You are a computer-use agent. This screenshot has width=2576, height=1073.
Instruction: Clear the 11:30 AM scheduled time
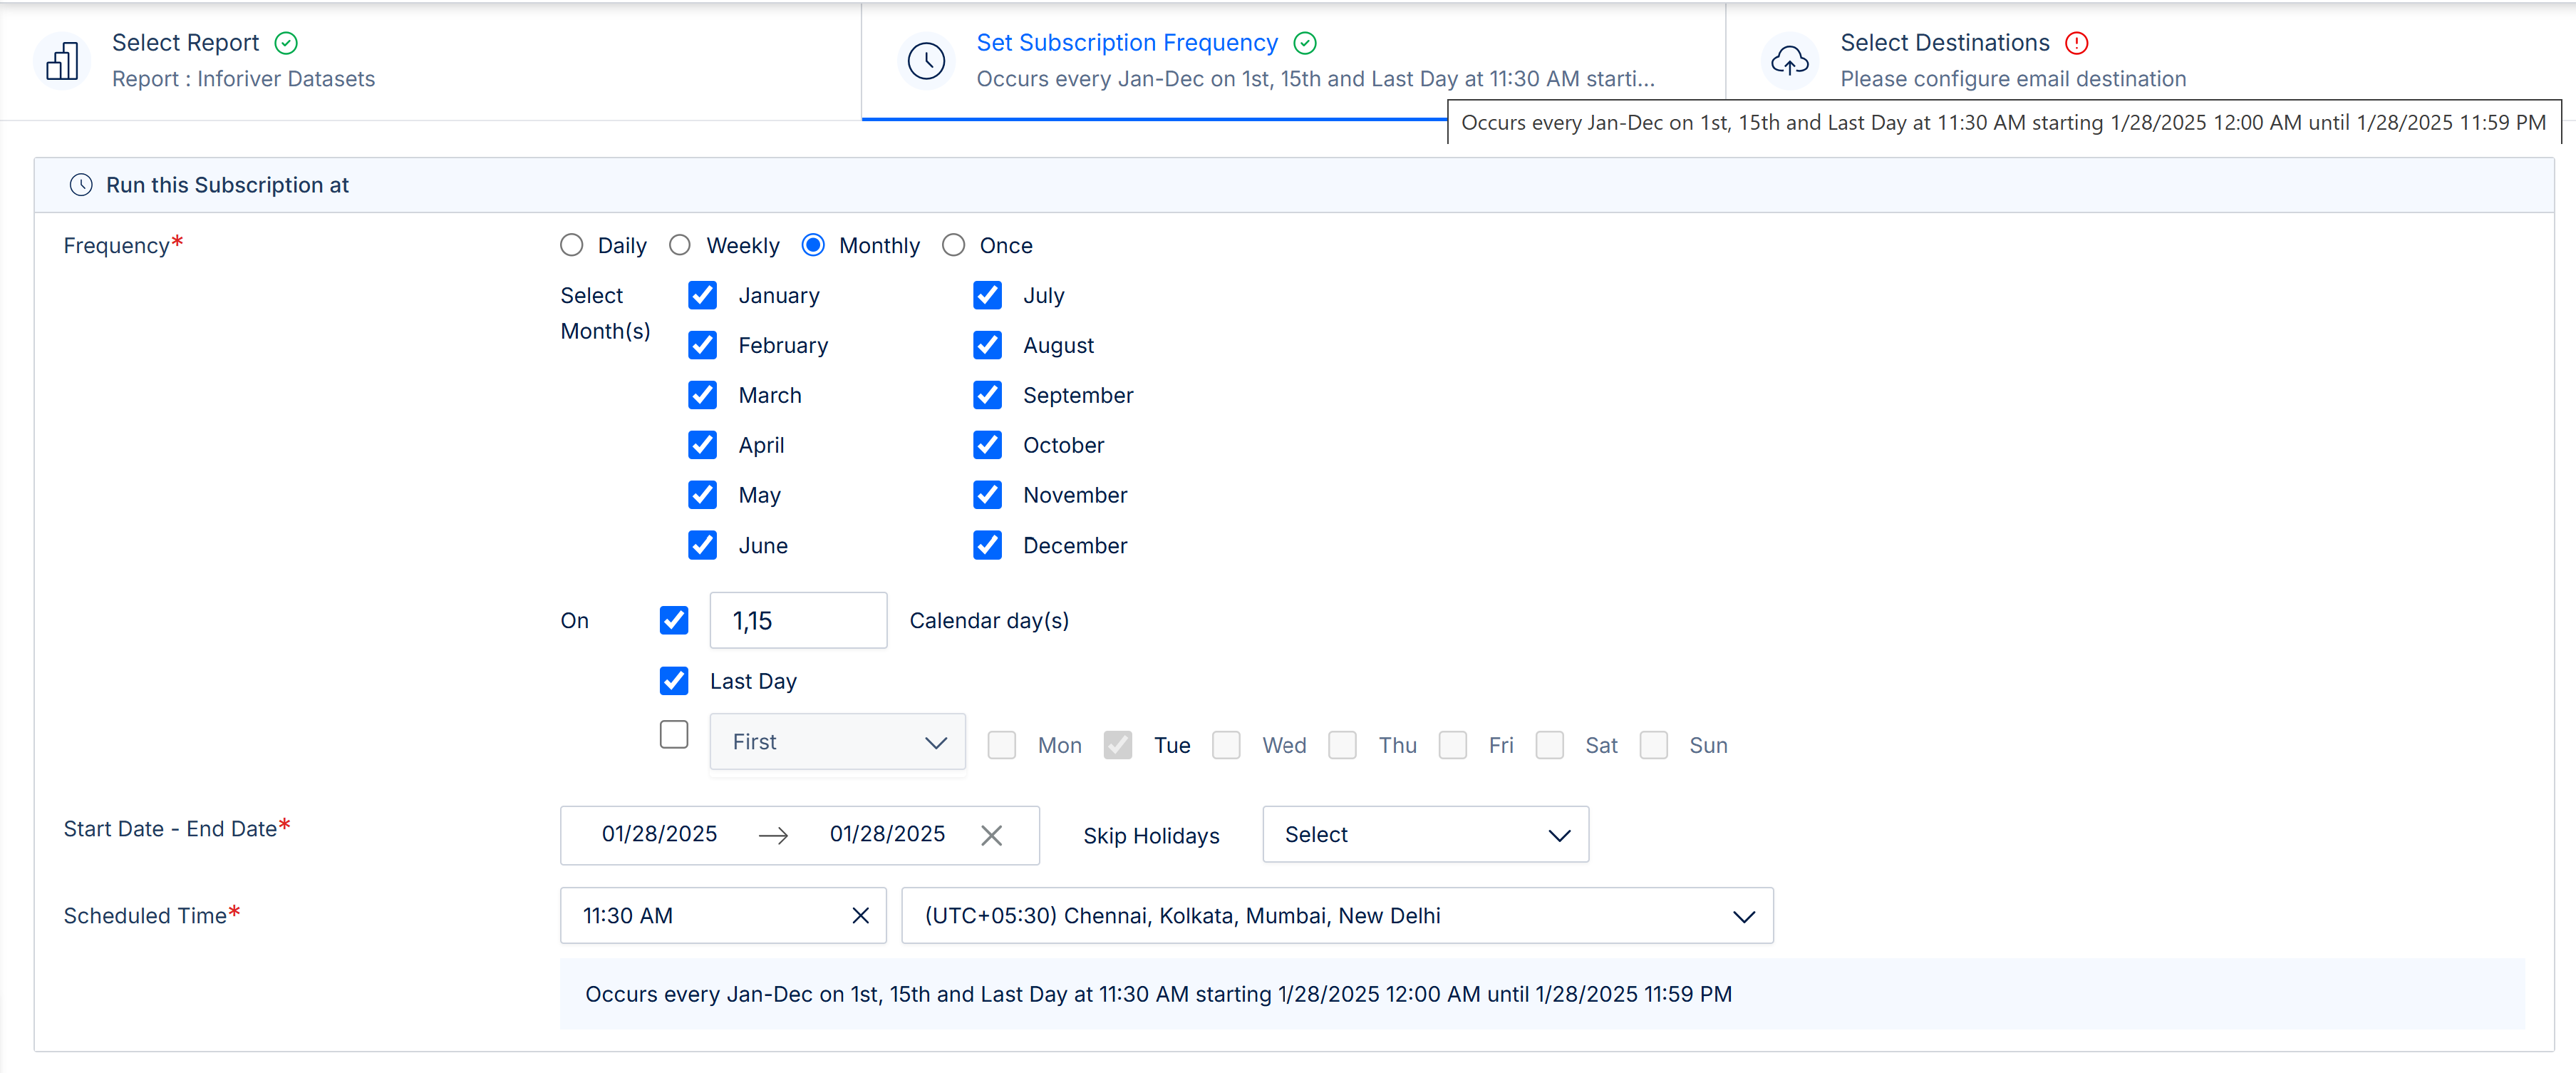coord(860,915)
